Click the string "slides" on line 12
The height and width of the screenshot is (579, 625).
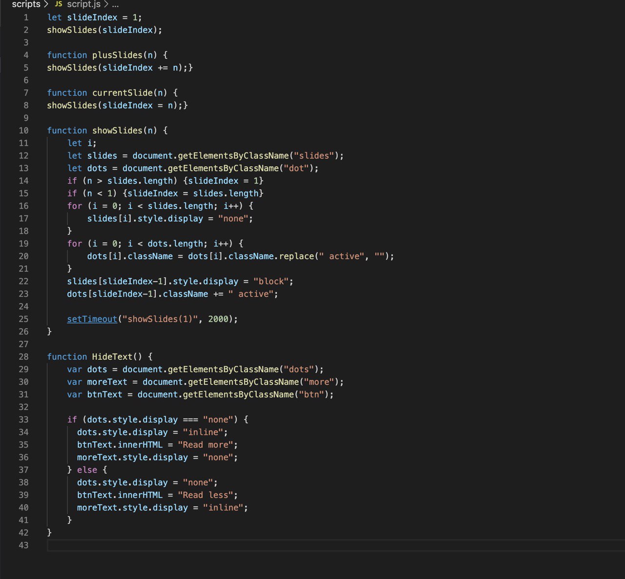(x=314, y=155)
